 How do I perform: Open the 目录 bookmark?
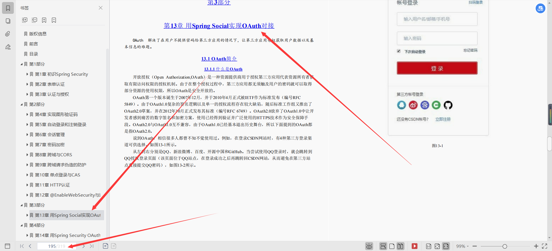[x=33, y=54]
